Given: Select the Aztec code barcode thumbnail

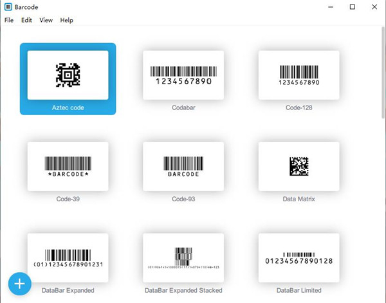Looking at the screenshot, I should [68, 75].
